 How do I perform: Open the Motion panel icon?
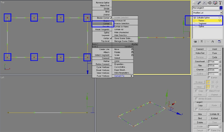pos(210,2)
